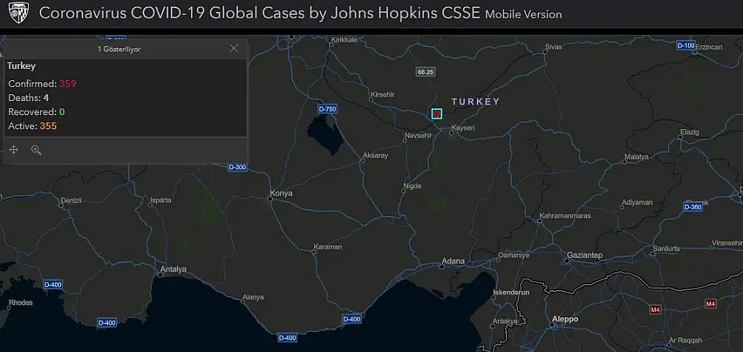Click the Turkey heading in the popup

[x=22, y=66]
